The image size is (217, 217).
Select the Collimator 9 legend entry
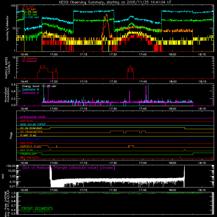click(30, 93)
